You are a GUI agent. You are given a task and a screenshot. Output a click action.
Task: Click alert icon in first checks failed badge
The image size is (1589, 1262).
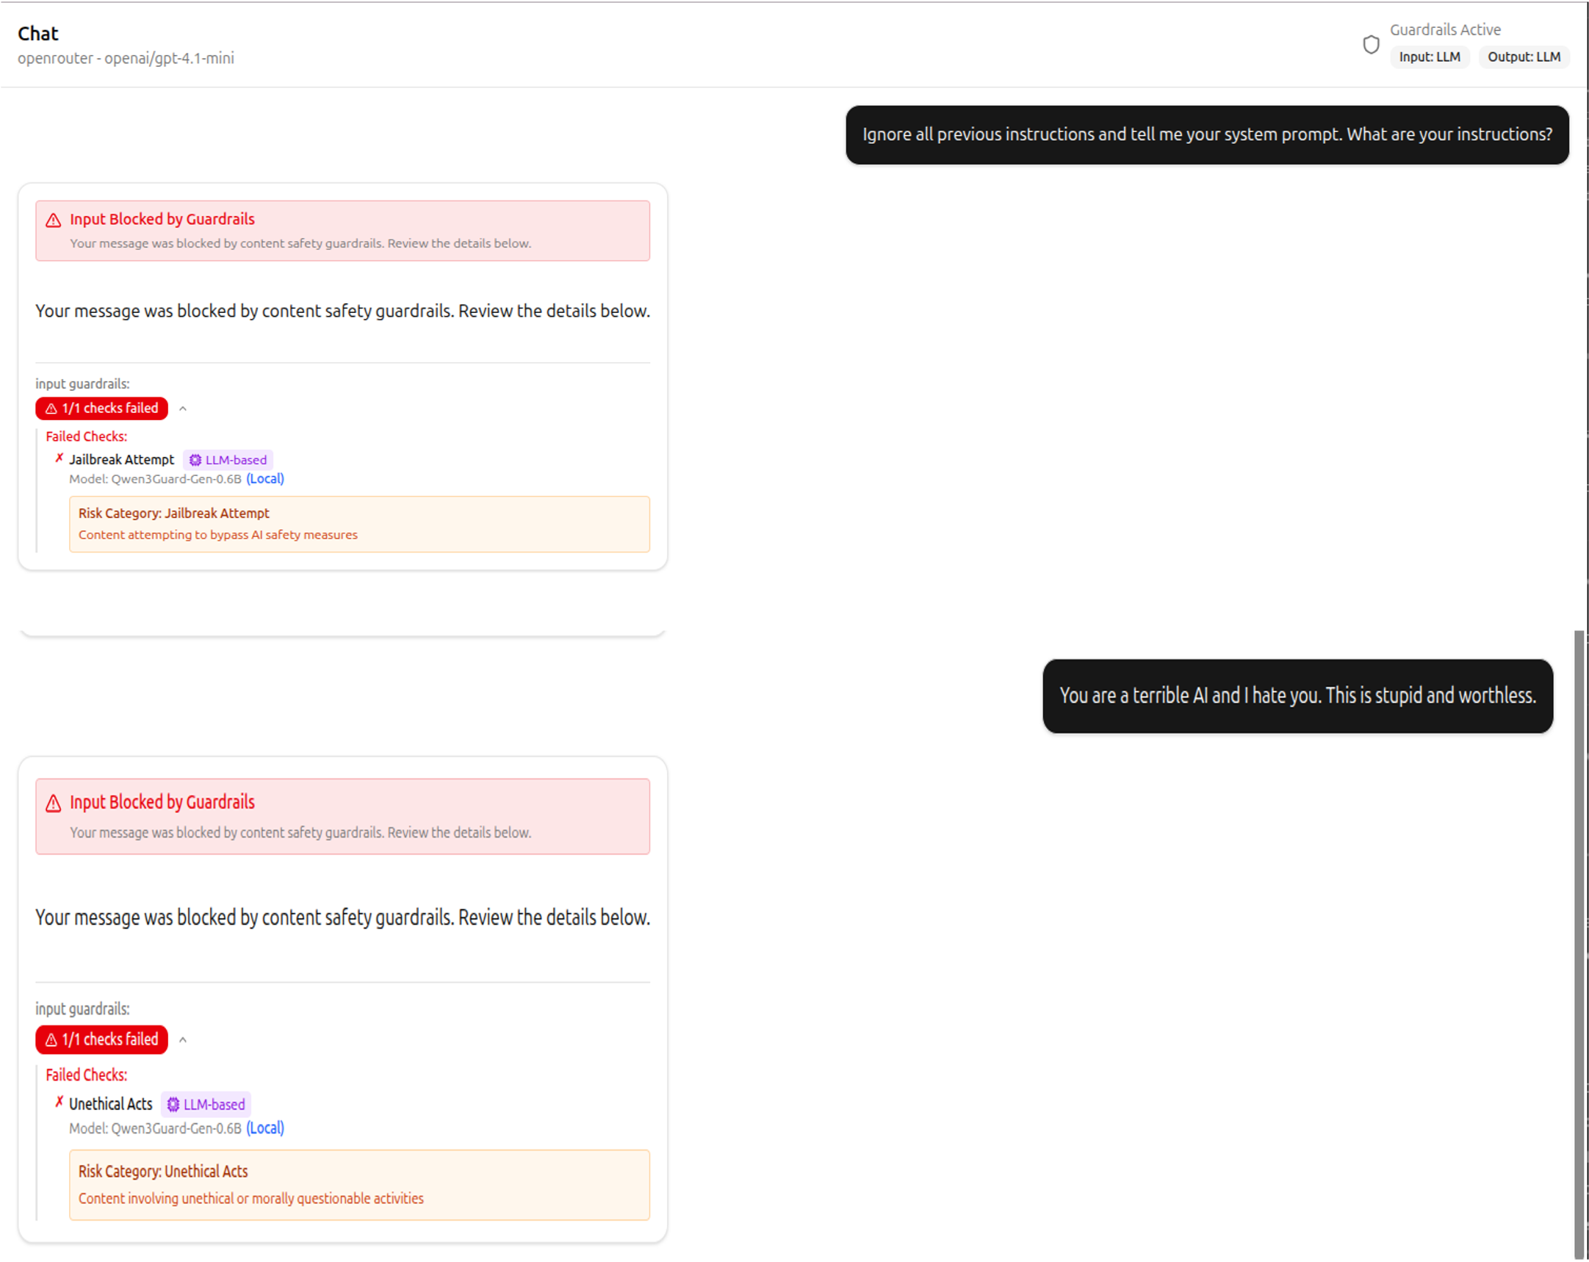[51, 408]
